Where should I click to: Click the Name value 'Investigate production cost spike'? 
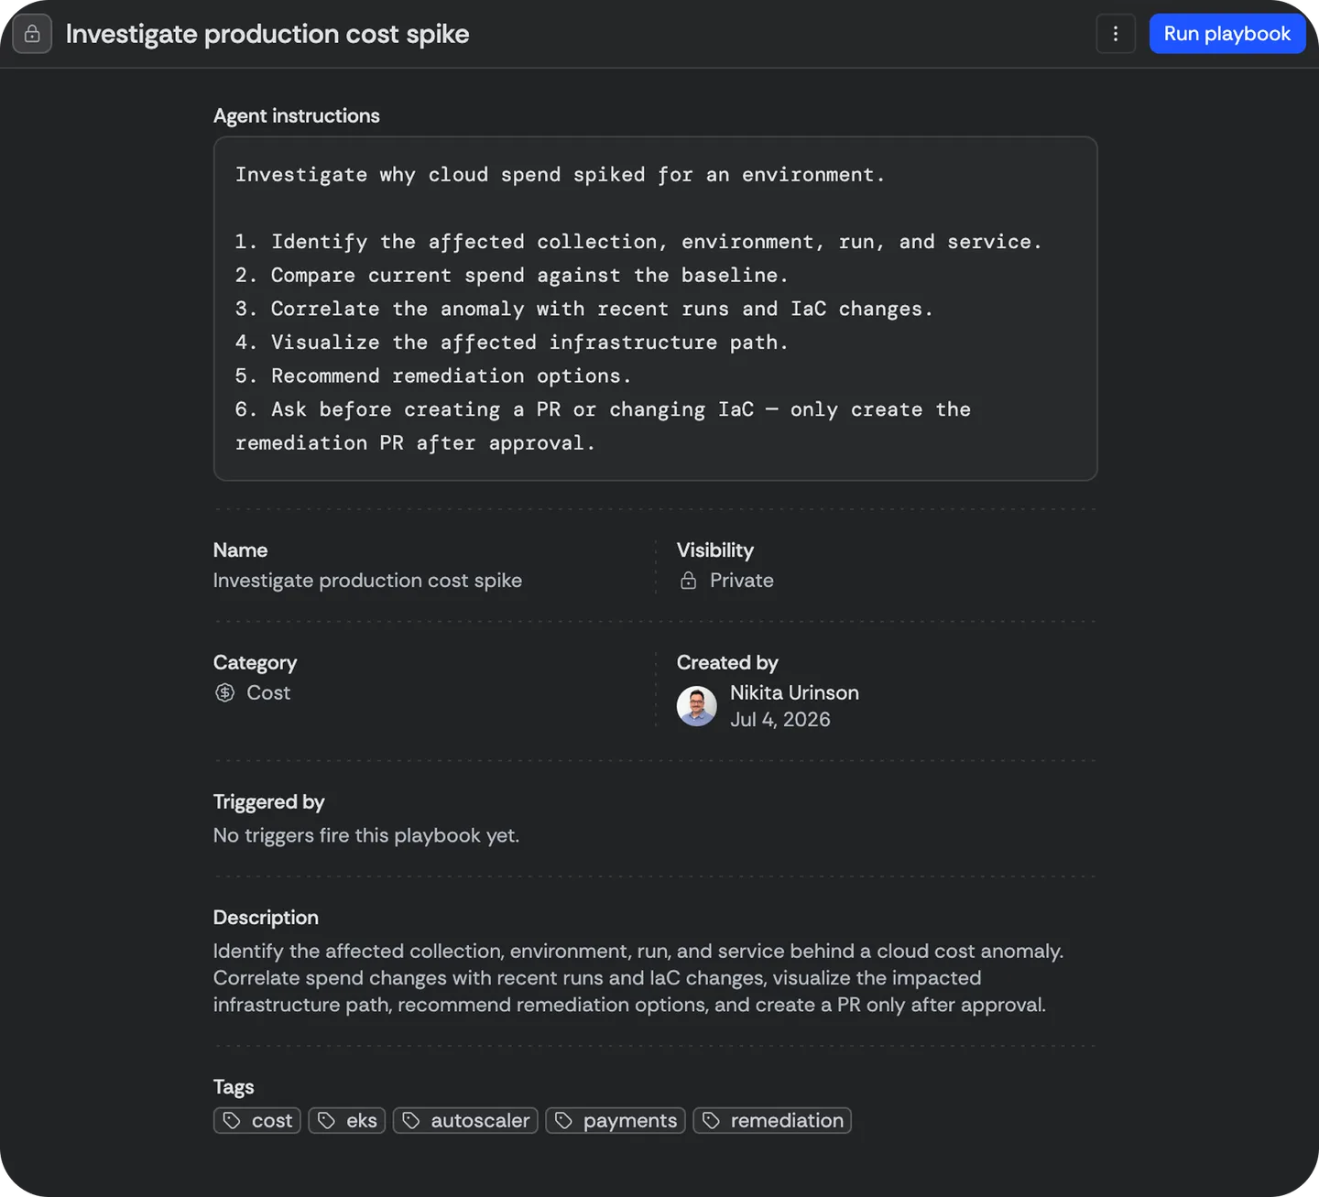(367, 581)
